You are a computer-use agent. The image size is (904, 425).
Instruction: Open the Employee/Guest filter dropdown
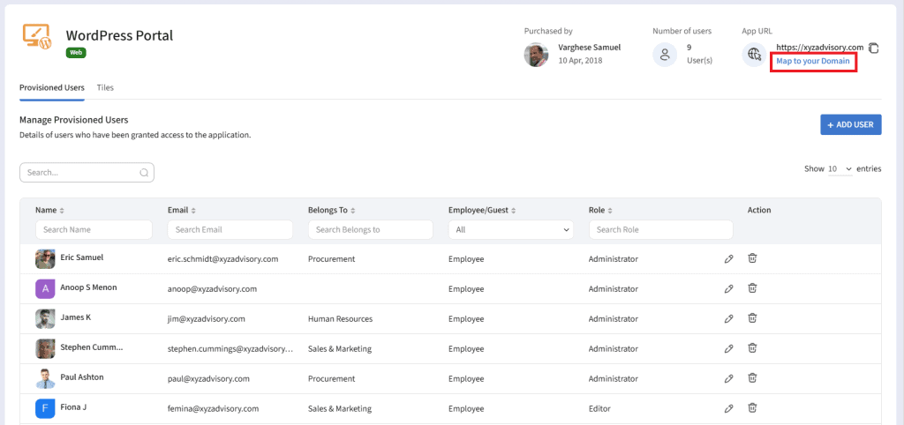pyautogui.click(x=511, y=229)
